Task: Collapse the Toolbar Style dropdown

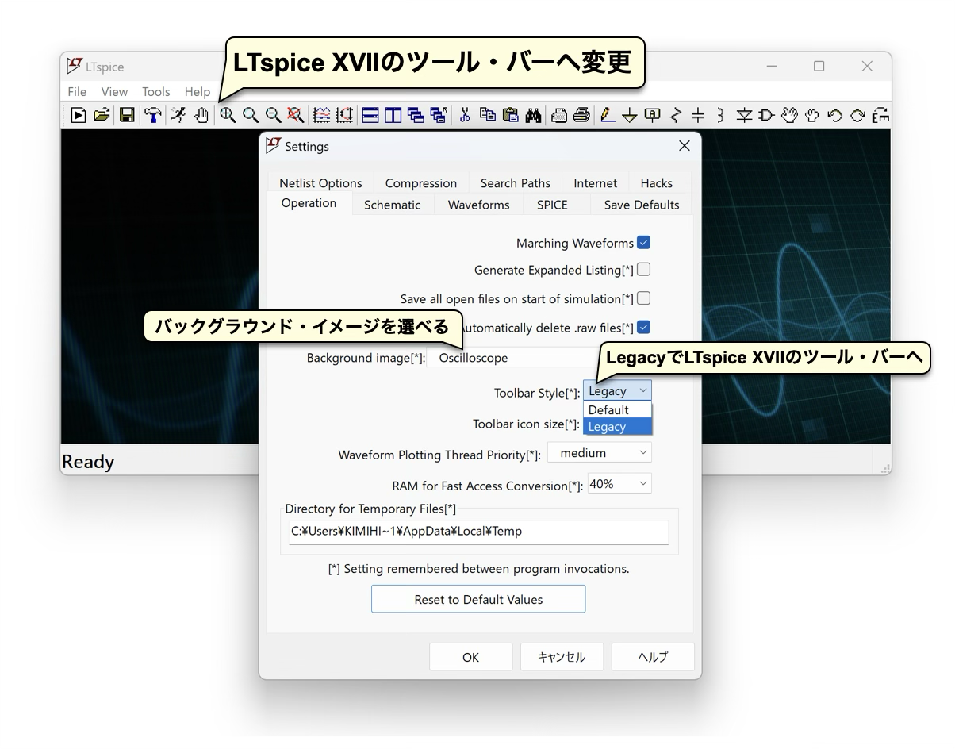Action: tap(618, 390)
